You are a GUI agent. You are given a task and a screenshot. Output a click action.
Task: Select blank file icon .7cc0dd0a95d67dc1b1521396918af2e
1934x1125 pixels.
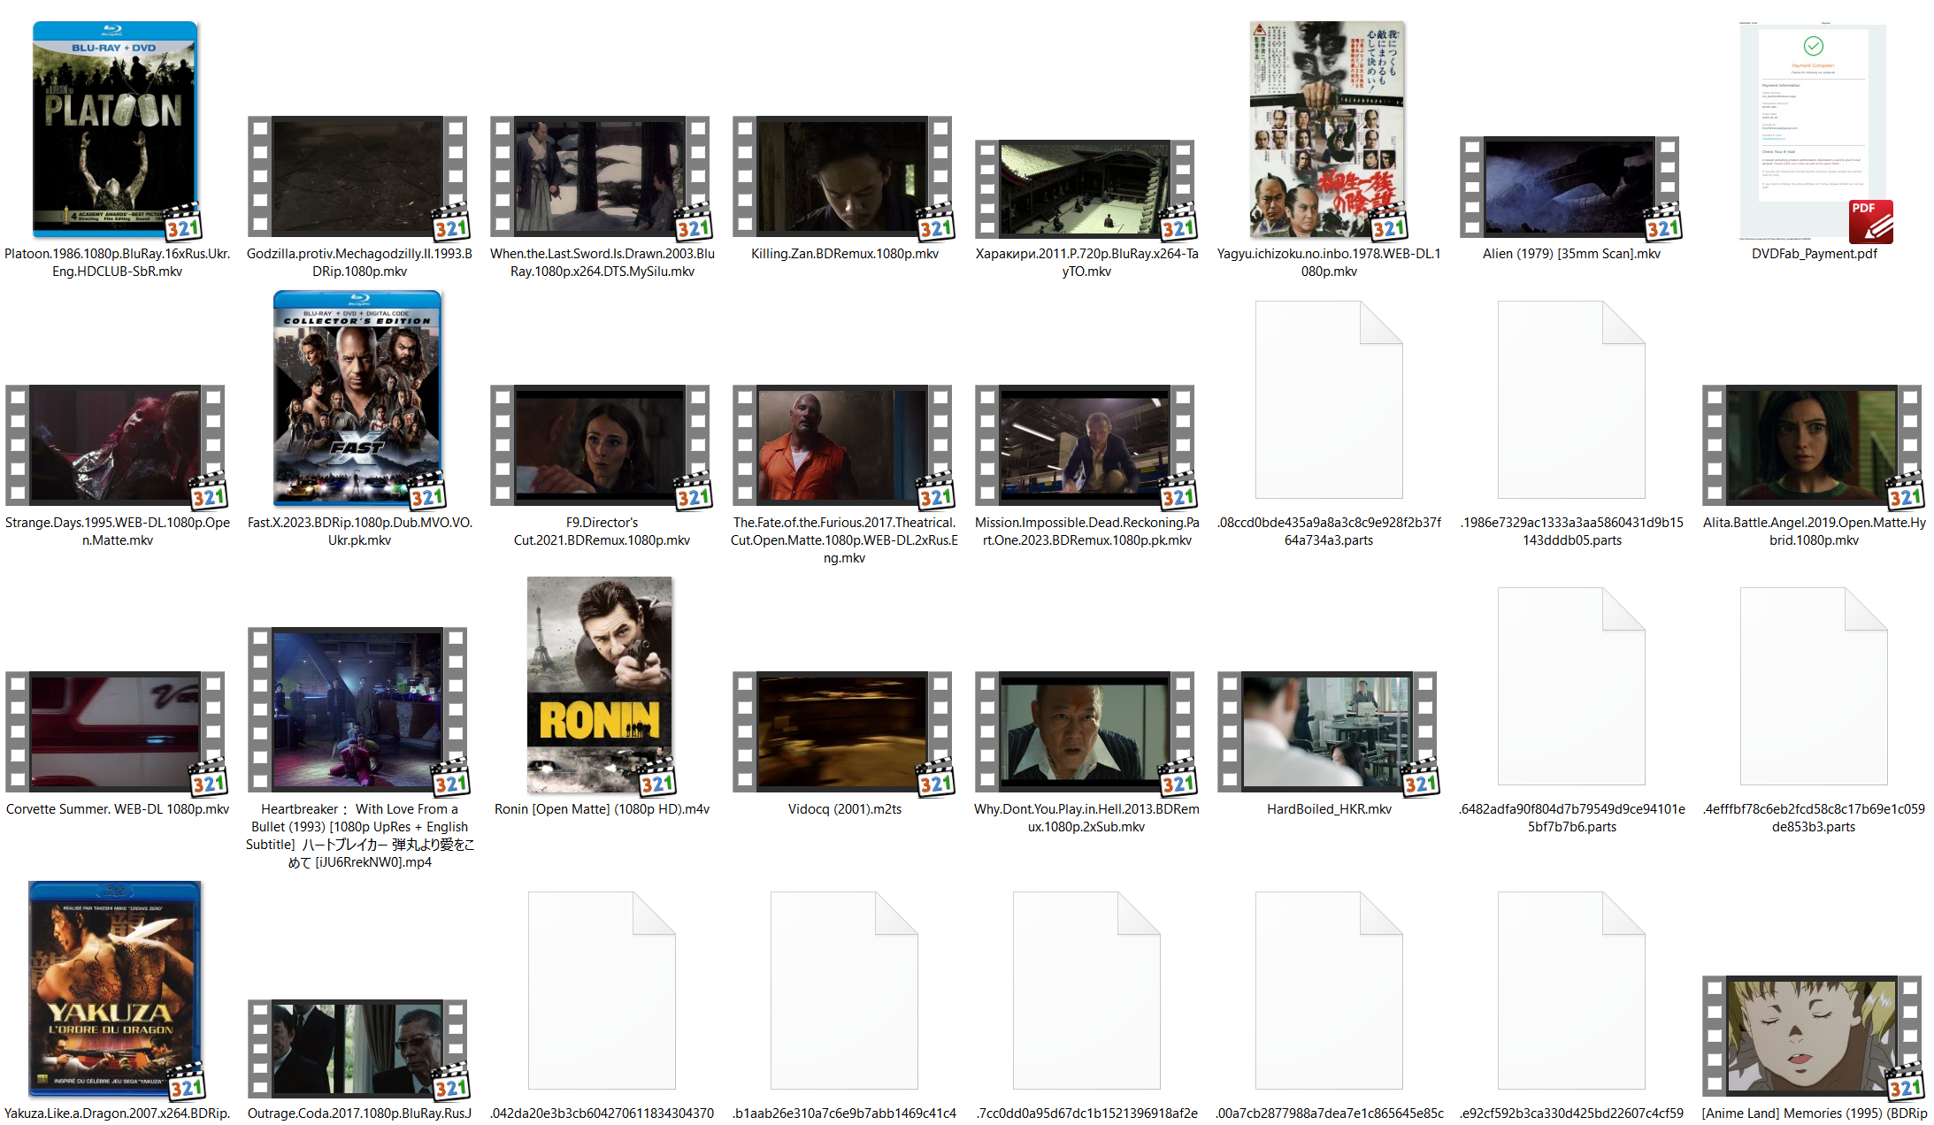1086,991
